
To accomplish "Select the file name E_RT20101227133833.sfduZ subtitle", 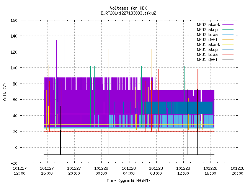I will click(128, 13).
